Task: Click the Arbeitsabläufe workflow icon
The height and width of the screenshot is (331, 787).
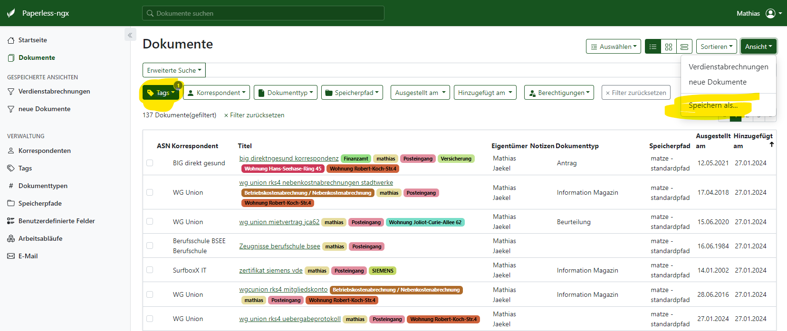Action: click(x=11, y=238)
